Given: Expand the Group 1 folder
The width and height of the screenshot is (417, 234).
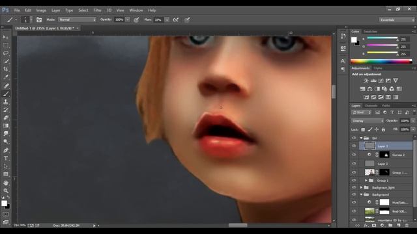Looking at the screenshot, I should 366,181.
